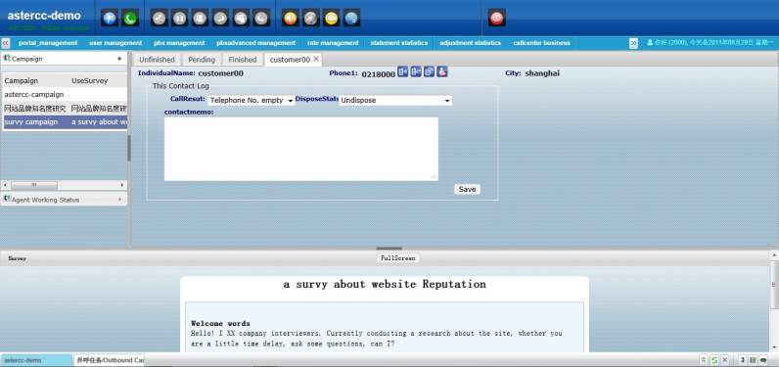Screen dimensions: 779x367
Task: Switch to the Pending tab
Action: tap(202, 60)
